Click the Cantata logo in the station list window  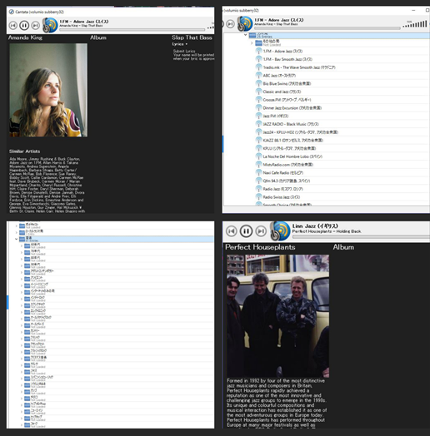coord(245,23)
